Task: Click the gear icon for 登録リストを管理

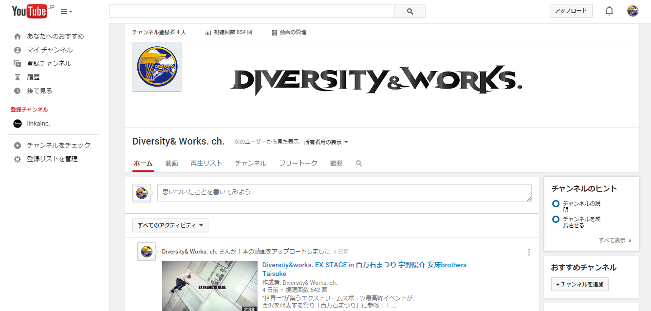Action: [18, 159]
